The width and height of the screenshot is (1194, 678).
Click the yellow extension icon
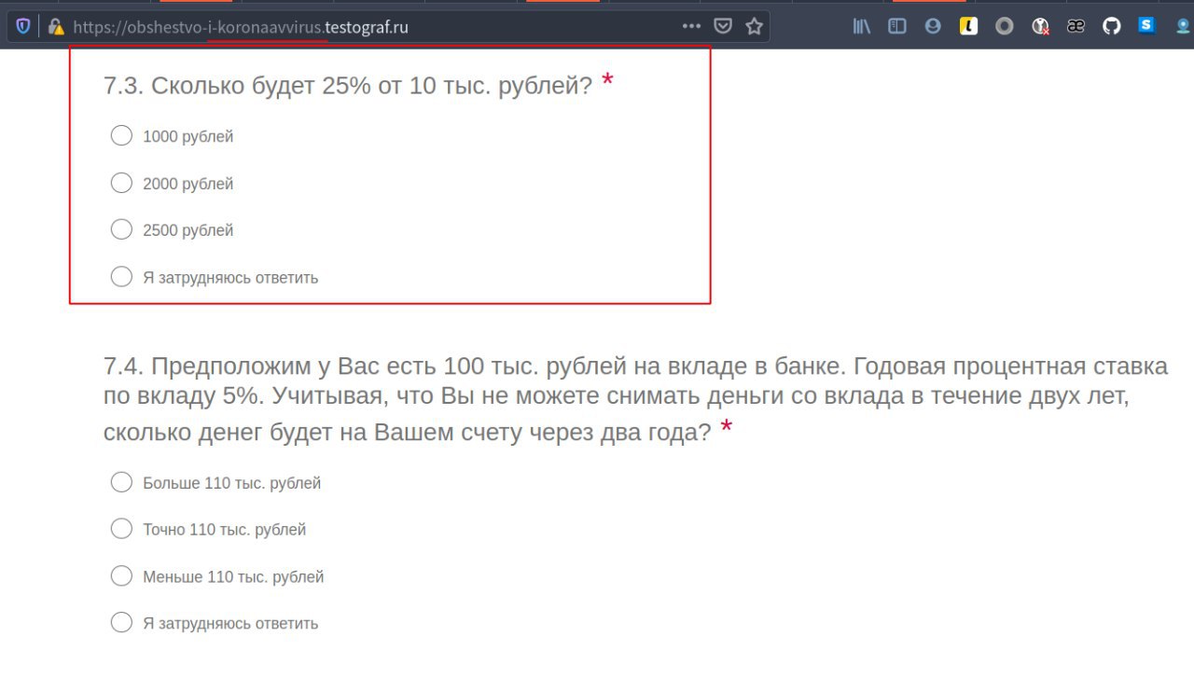[x=968, y=26]
